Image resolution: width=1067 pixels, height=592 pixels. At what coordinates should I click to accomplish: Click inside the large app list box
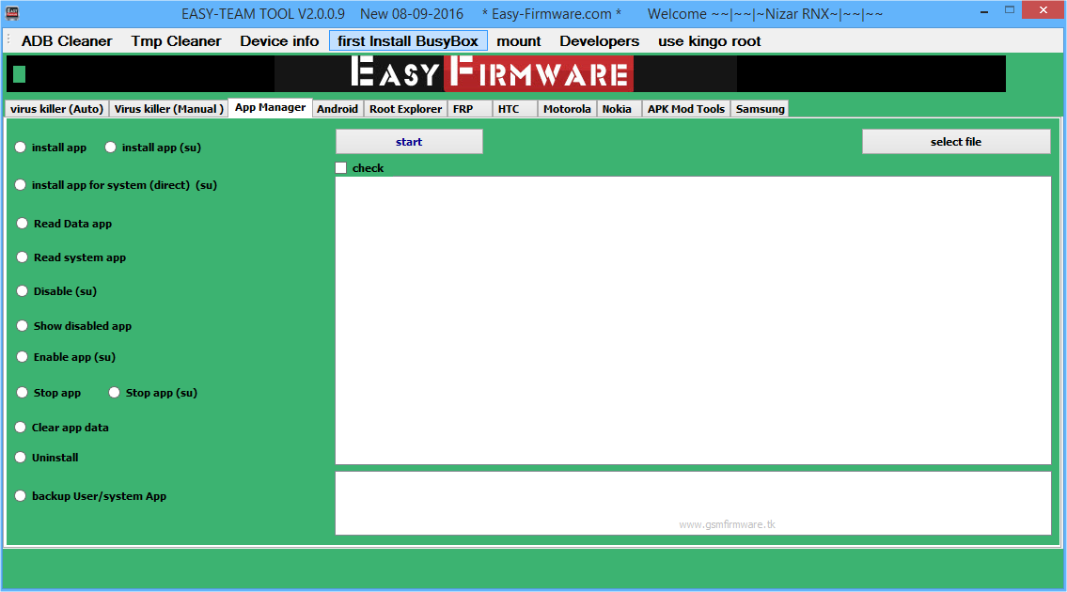693,320
